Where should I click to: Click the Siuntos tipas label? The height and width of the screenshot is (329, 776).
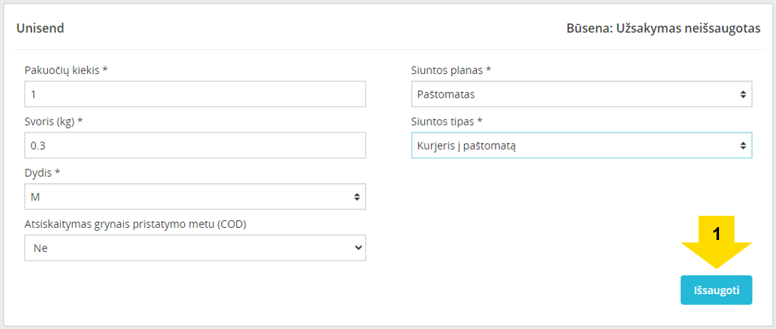(x=446, y=122)
